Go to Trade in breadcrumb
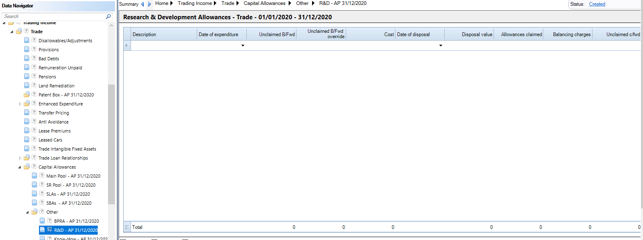The image size is (643, 240). [x=227, y=3]
